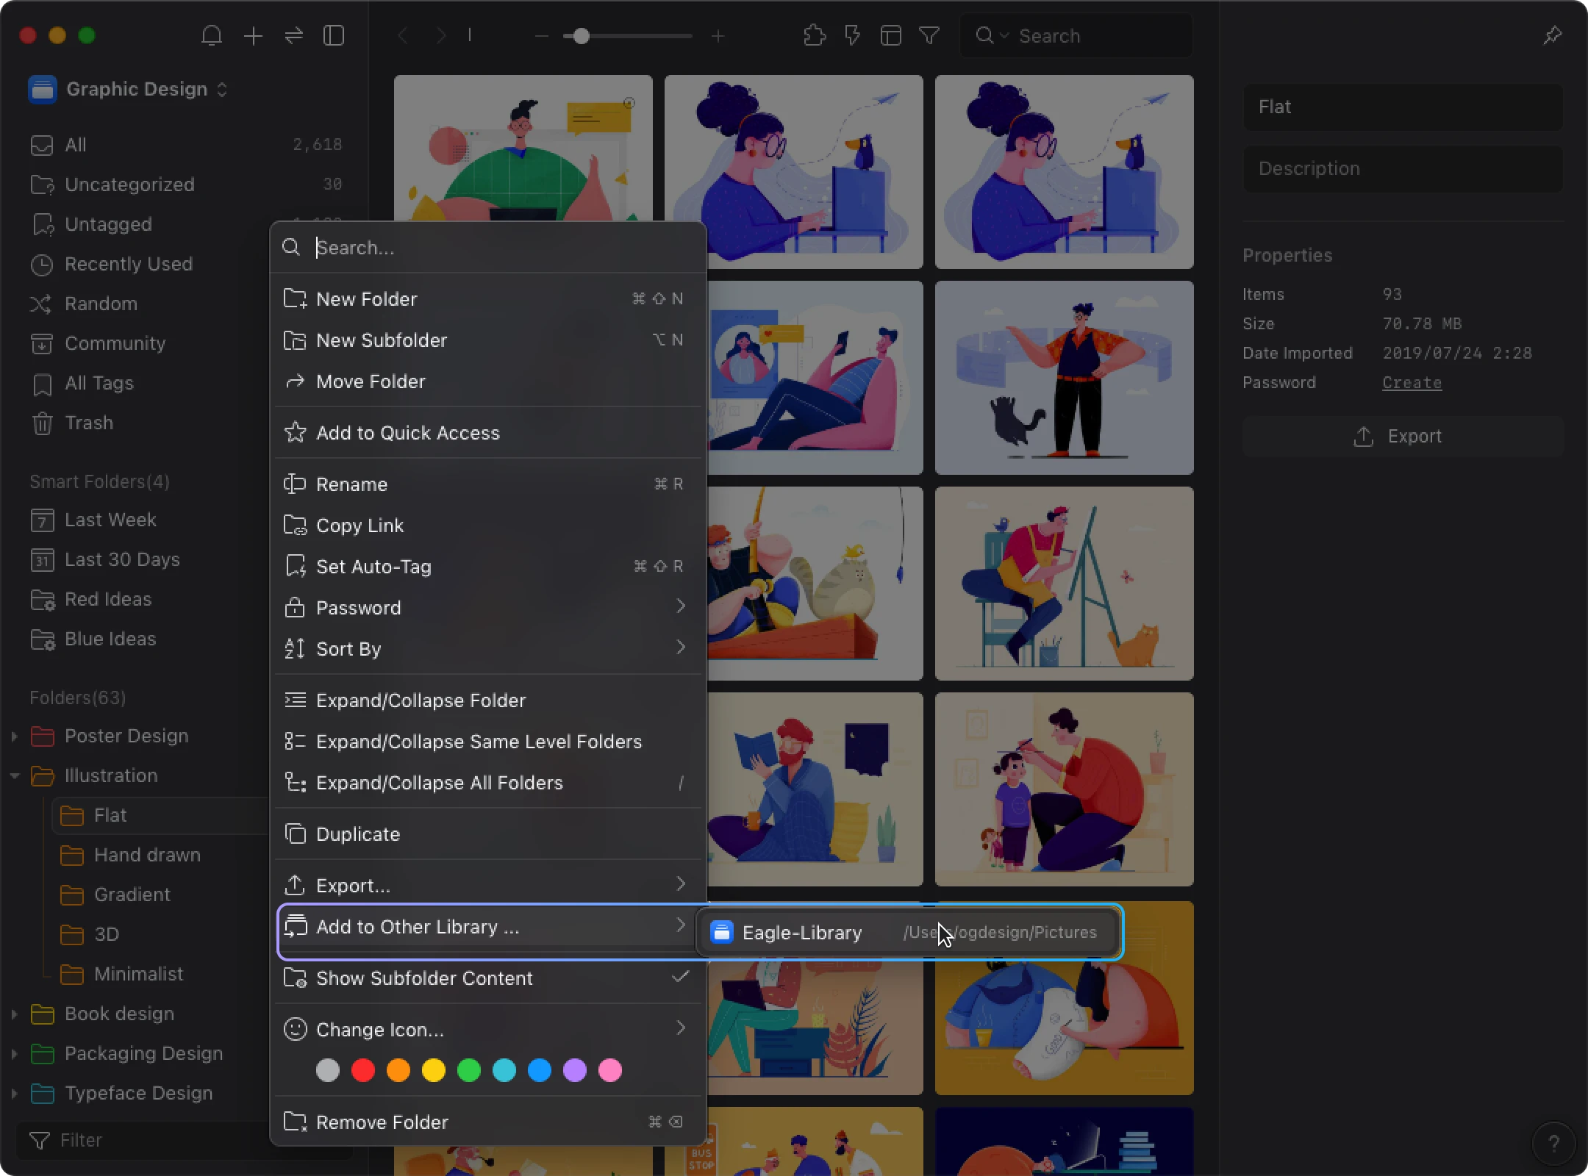The width and height of the screenshot is (1588, 1176).
Task: Click Add to Quick Access
Action: click(488, 433)
